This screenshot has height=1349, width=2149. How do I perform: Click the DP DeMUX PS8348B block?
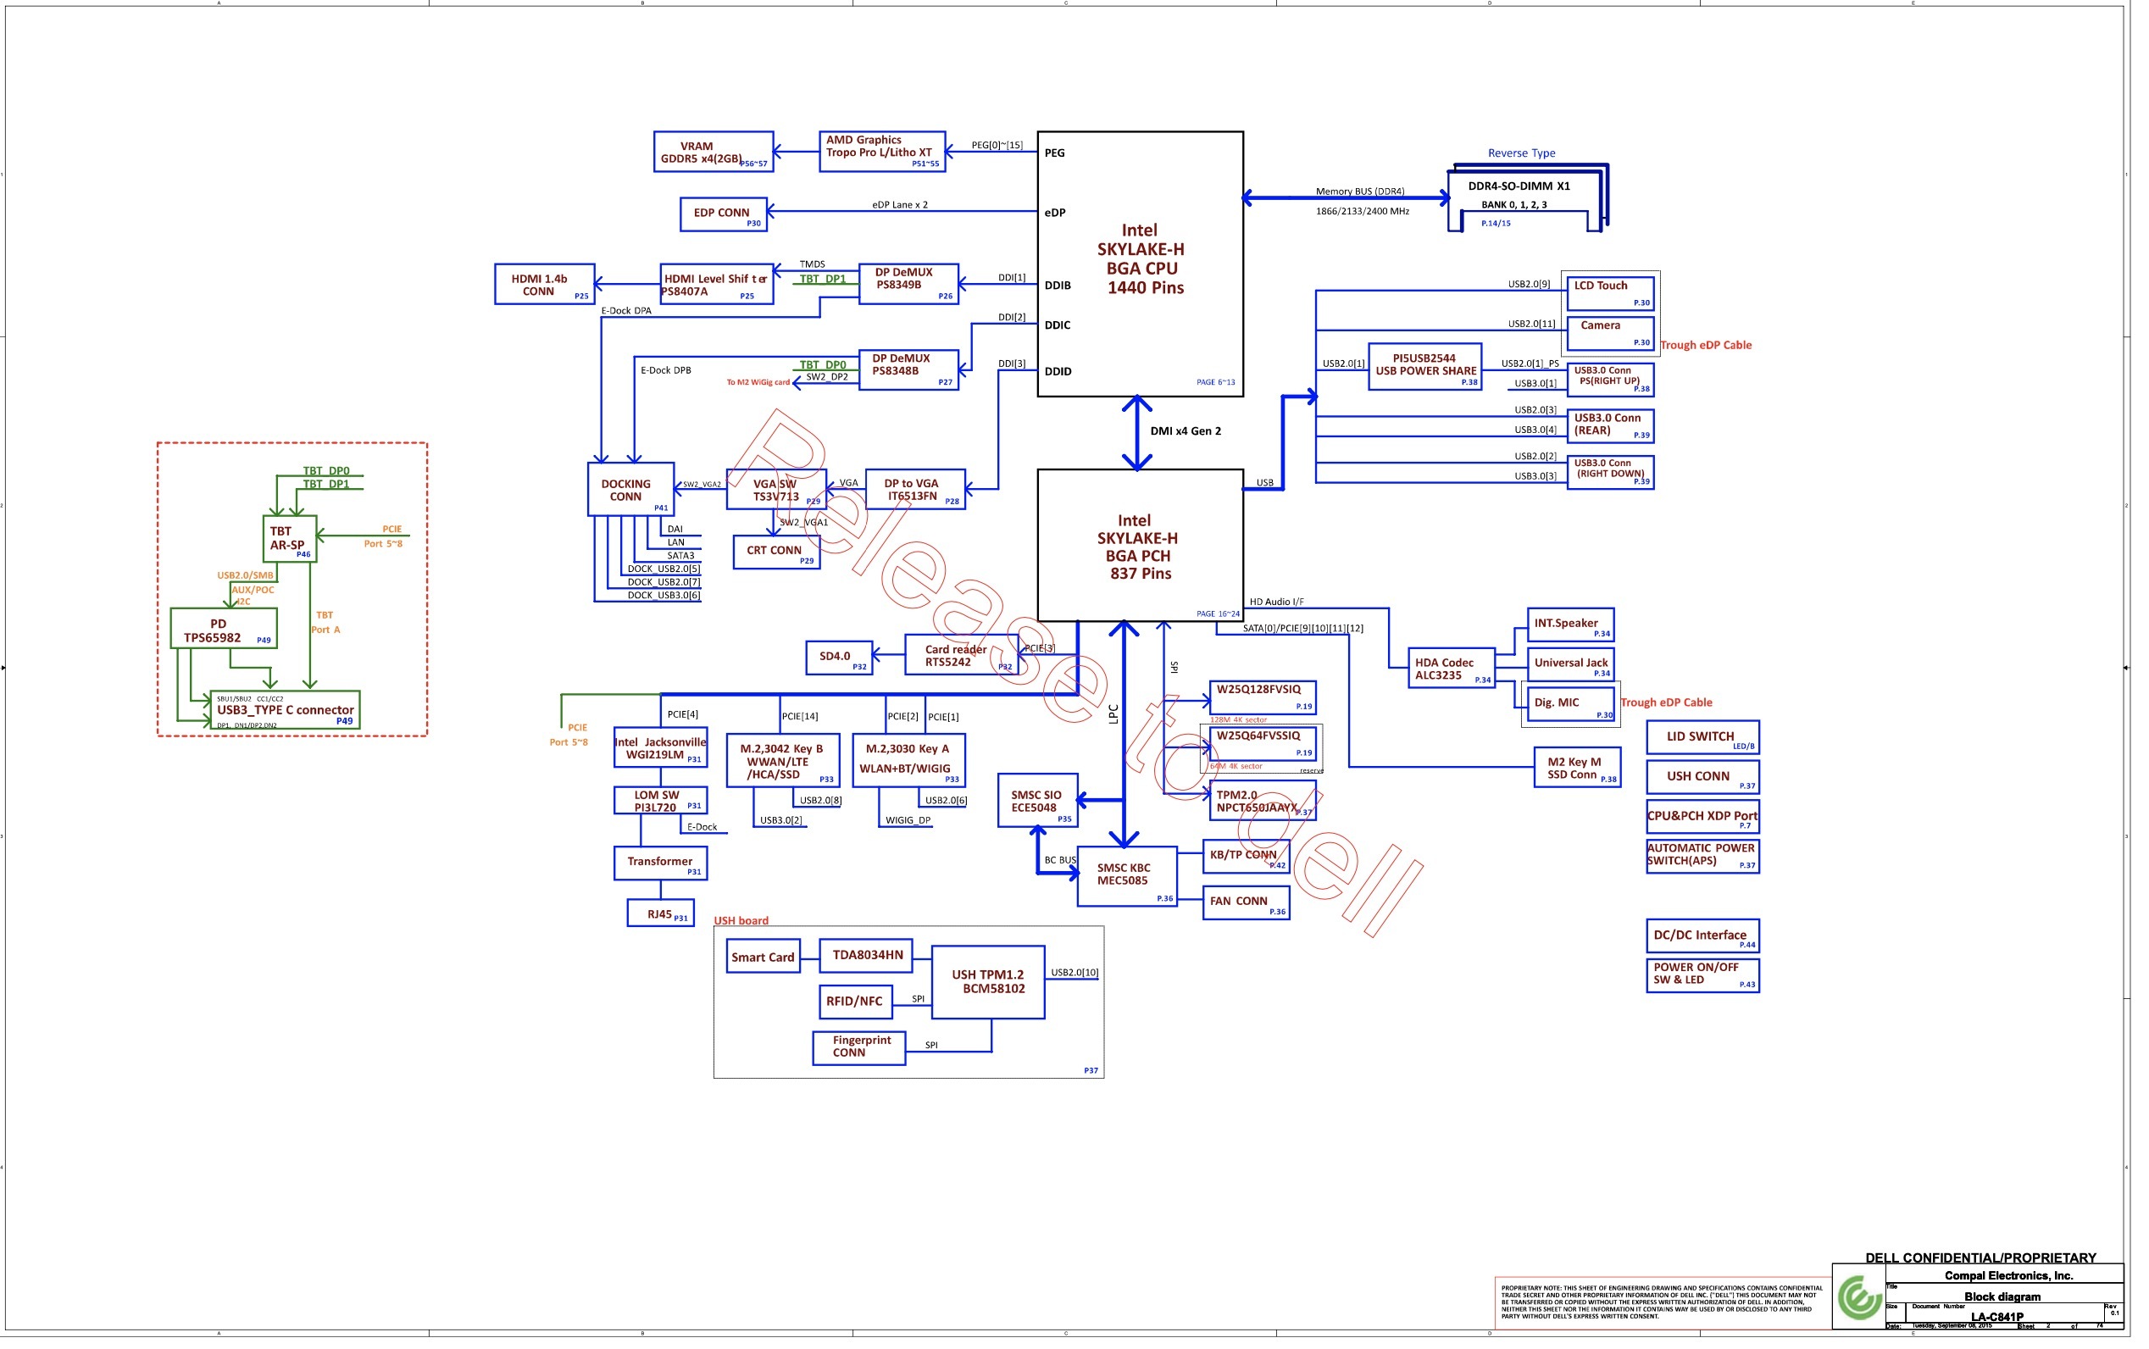click(908, 370)
